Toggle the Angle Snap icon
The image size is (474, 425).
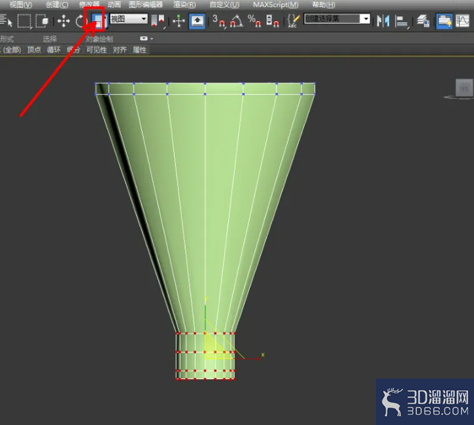tap(237, 21)
